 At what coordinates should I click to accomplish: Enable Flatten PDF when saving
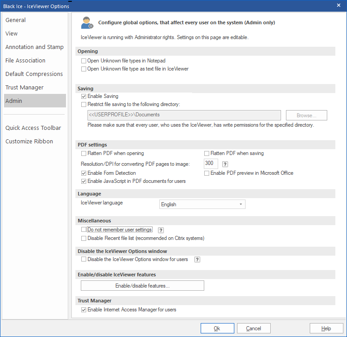pos(206,153)
